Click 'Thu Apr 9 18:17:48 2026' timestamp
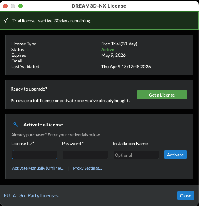This screenshot has height=206, width=199. [126, 67]
